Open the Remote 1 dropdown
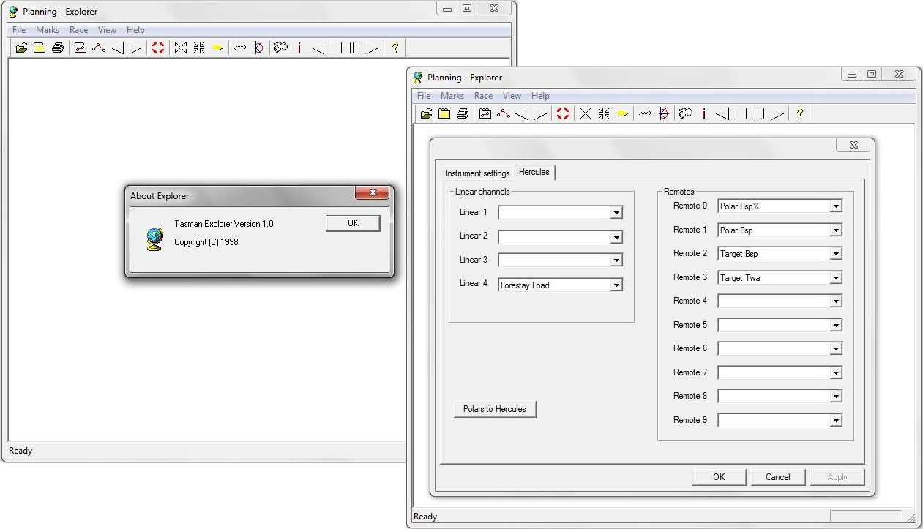This screenshot has width=923, height=529. tap(836, 230)
